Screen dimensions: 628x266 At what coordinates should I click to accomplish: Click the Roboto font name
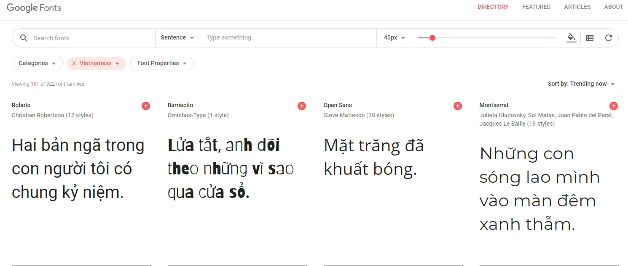[21, 105]
